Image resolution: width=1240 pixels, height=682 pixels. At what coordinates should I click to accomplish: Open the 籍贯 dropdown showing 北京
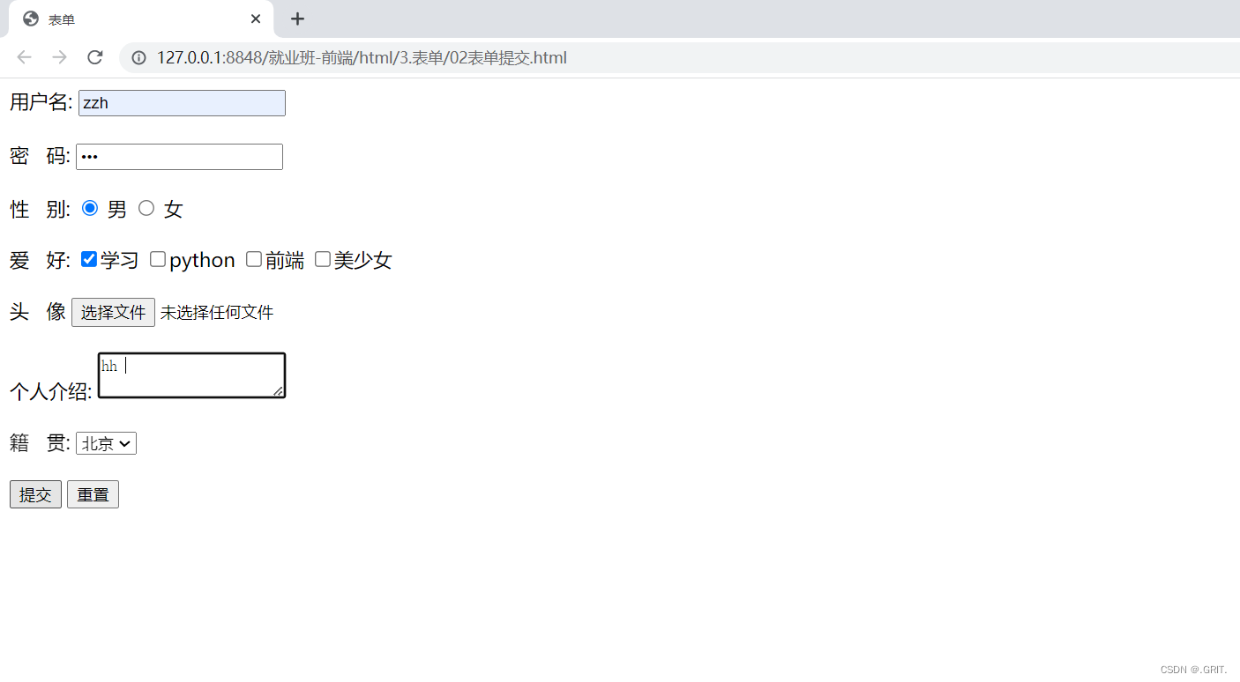(107, 443)
